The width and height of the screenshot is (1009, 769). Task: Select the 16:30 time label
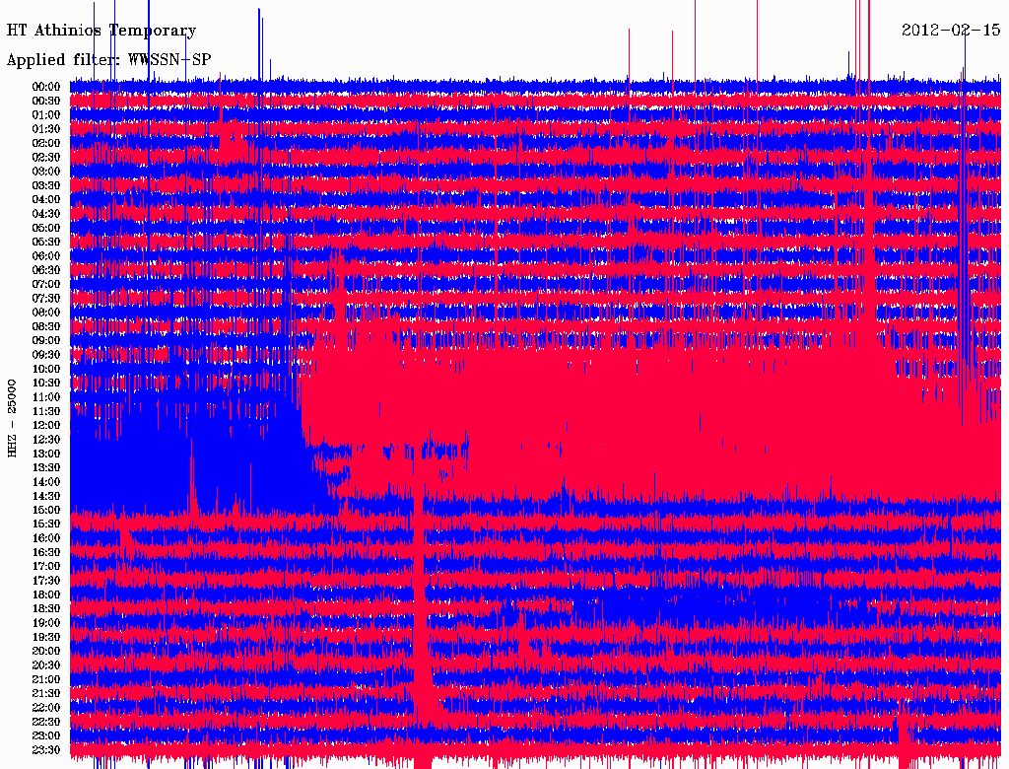46,553
